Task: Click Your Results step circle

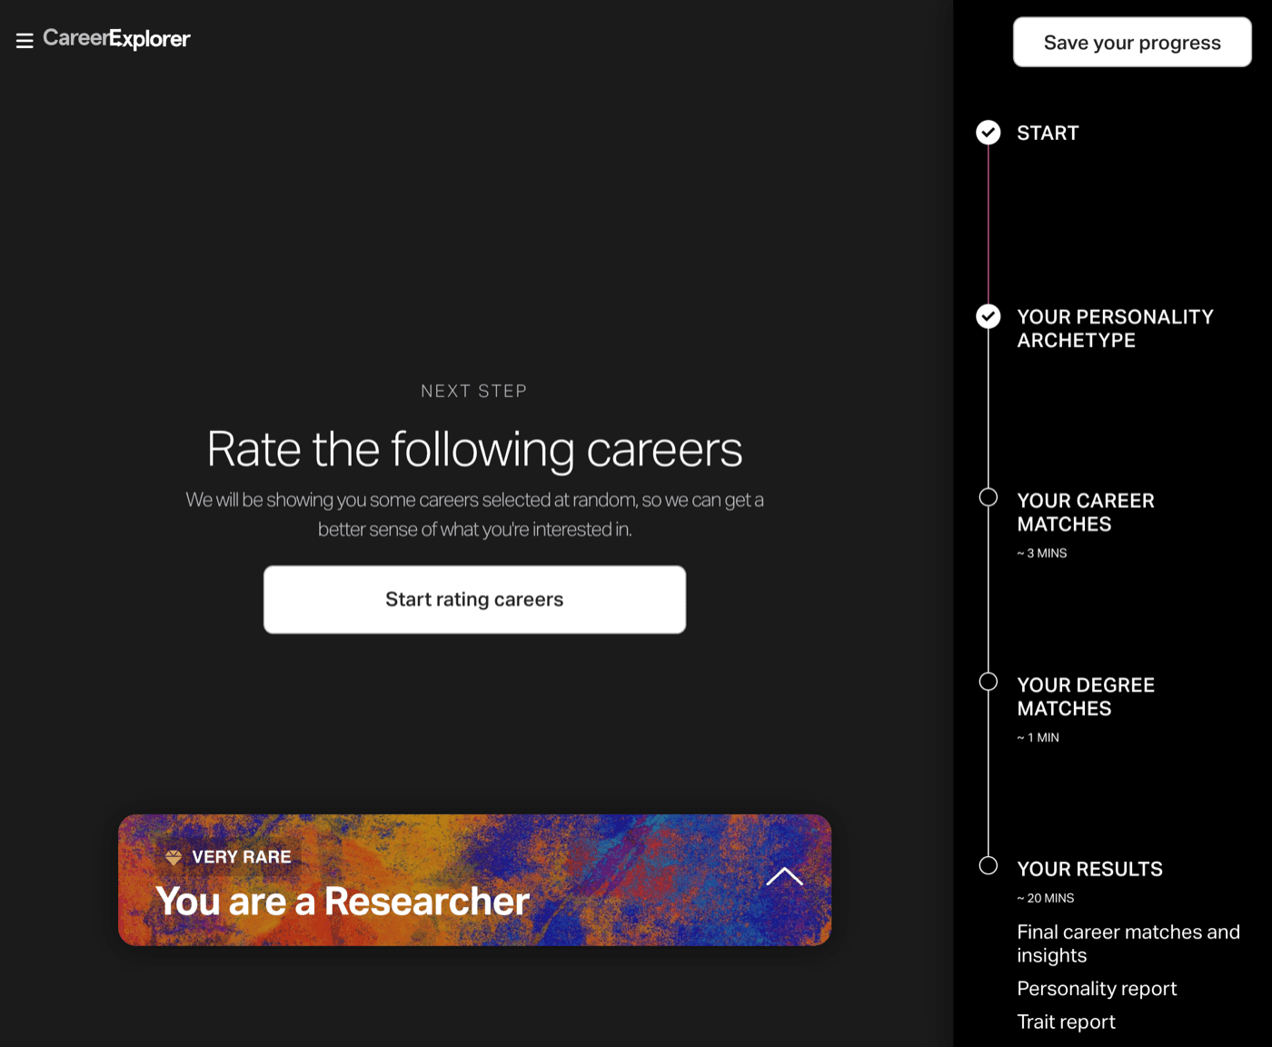Action: [x=989, y=865]
